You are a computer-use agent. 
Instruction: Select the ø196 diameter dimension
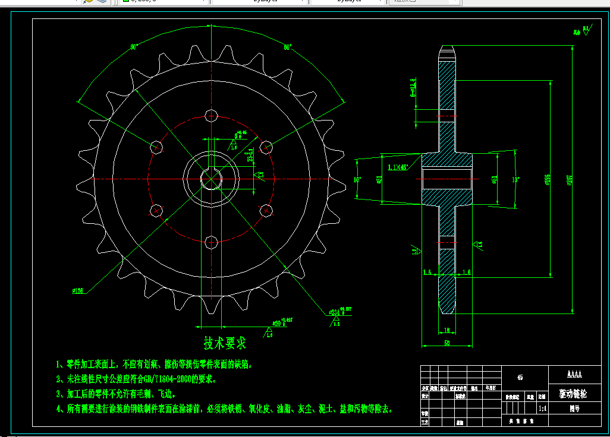click(x=548, y=180)
